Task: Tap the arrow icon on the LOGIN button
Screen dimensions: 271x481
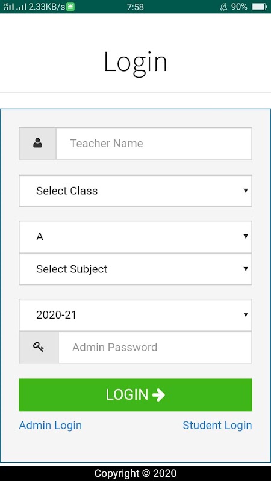Action: pos(158,395)
